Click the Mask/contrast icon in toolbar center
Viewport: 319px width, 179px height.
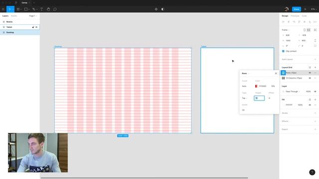click(x=163, y=9)
